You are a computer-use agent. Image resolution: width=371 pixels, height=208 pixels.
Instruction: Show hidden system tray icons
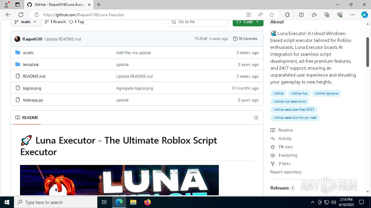tap(312, 202)
